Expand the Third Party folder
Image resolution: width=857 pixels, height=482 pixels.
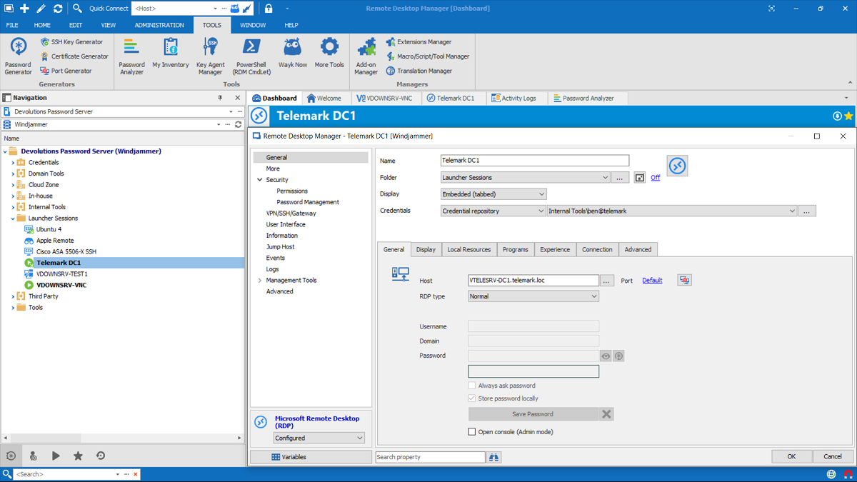pyautogui.click(x=13, y=296)
